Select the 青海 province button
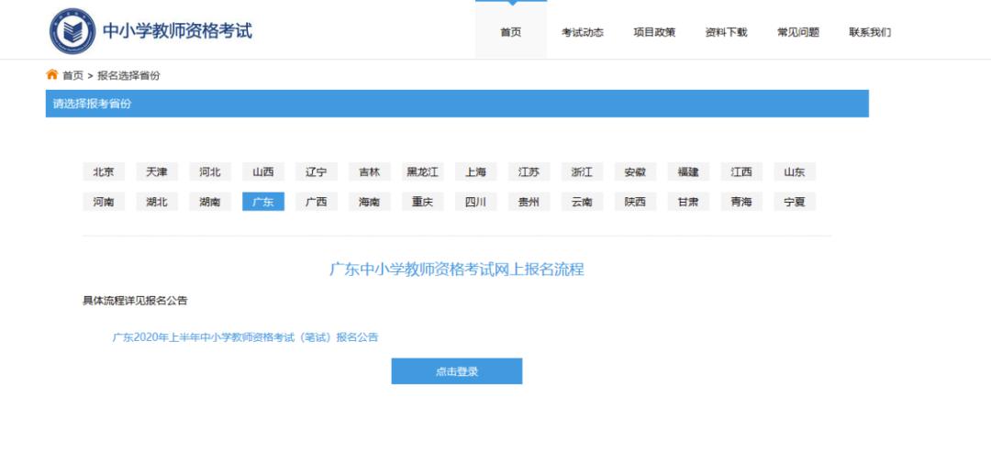Image resolution: width=991 pixels, height=474 pixels. click(x=740, y=202)
